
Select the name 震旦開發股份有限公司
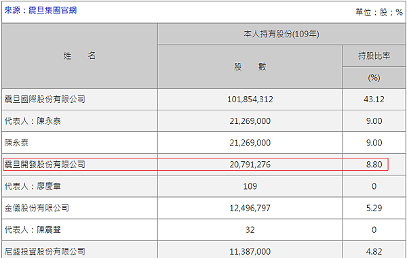tap(45, 165)
